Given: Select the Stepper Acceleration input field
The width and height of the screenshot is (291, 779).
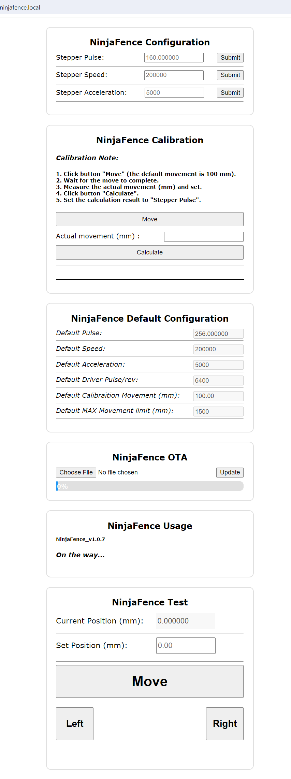Looking at the screenshot, I should 174,93.
